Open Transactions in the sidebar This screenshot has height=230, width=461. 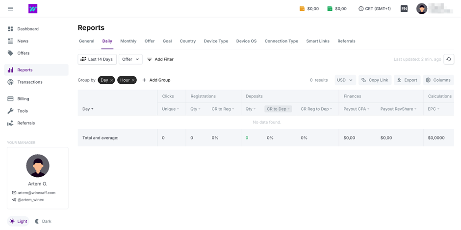(x=29, y=82)
